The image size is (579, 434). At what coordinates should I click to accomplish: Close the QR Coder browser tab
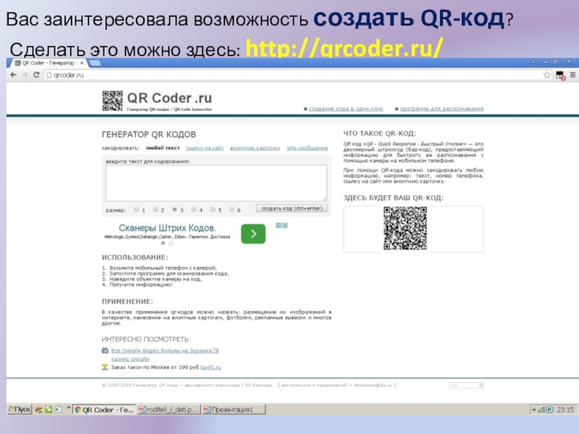pyautogui.click(x=82, y=63)
